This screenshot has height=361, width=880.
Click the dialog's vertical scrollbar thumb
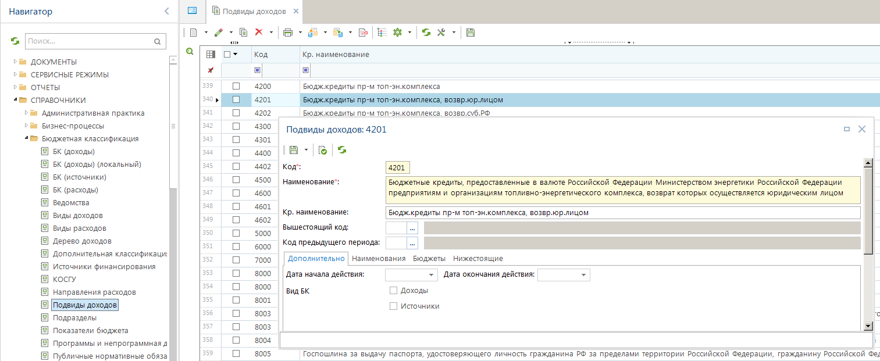pos(868,210)
